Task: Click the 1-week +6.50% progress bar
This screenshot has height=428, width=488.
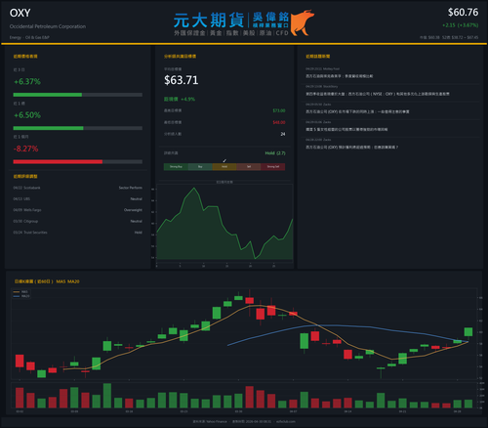Action: pos(78,128)
